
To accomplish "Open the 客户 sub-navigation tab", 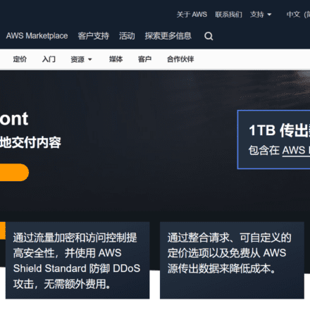I will click(144, 59).
